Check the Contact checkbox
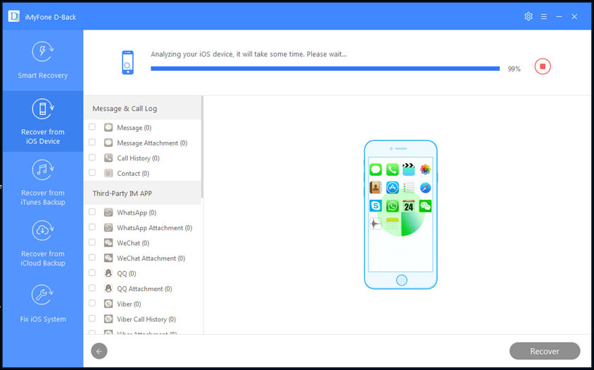Image resolution: width=594 pixels, height=370 pixels. point(93,172)
